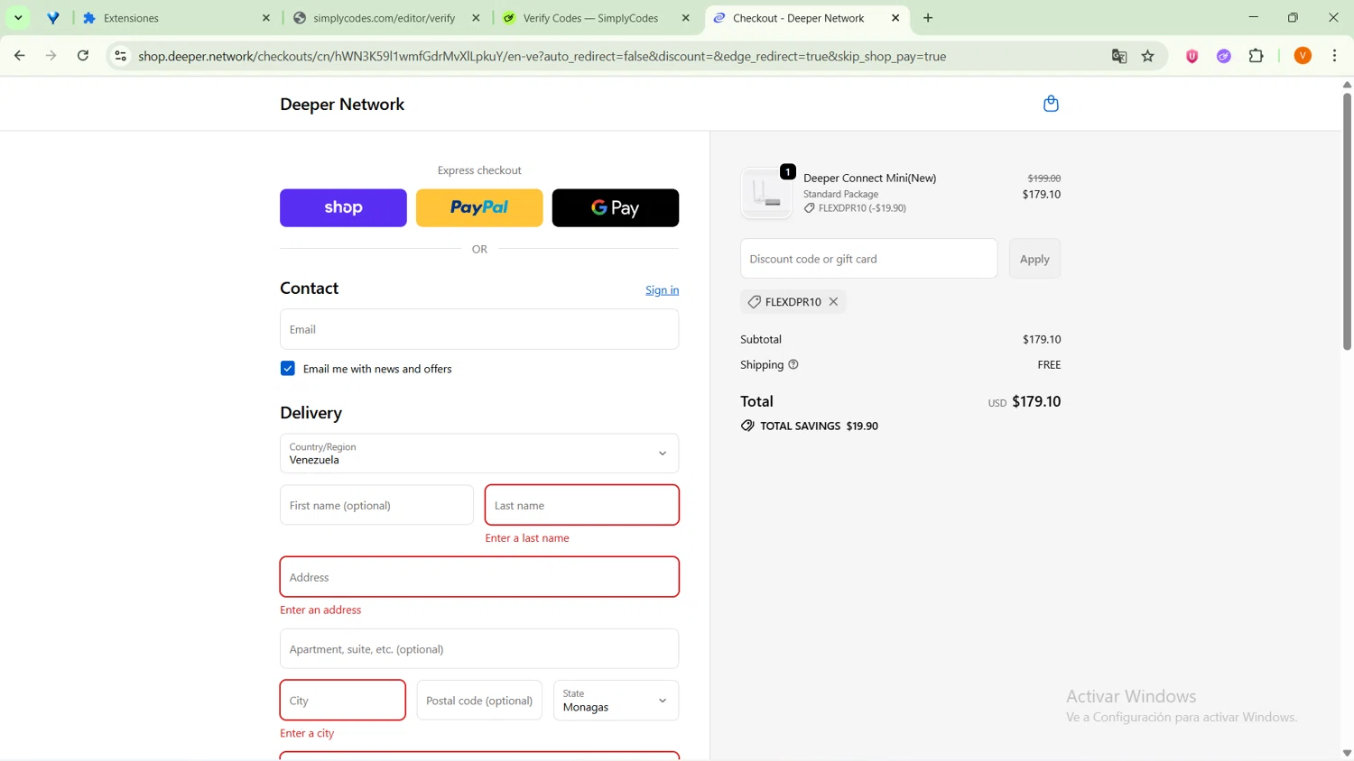Click the scrollbar down arrow
The image size is (1354, 761).
click(x=1347, y=753)
